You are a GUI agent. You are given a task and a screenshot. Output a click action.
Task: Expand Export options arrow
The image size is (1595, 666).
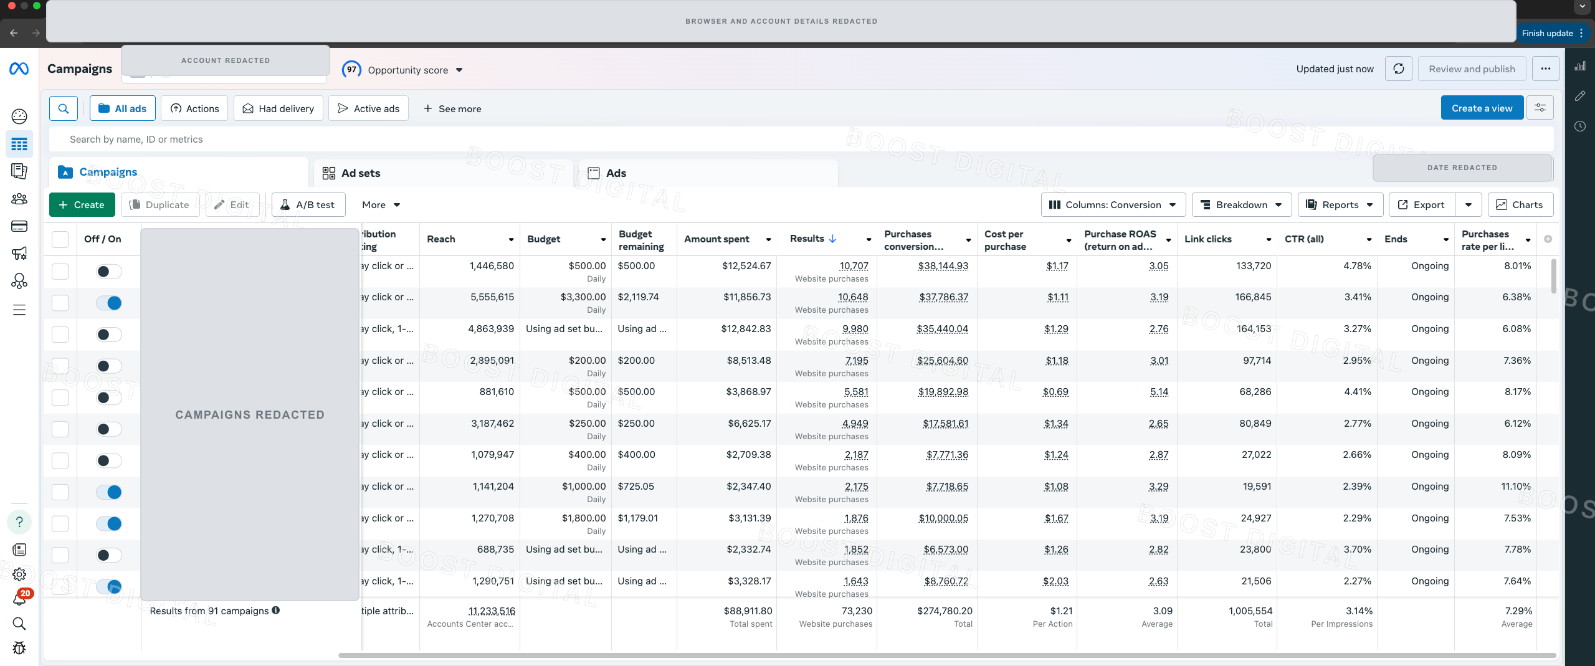pyautogui.click(x=1469, y=205)
